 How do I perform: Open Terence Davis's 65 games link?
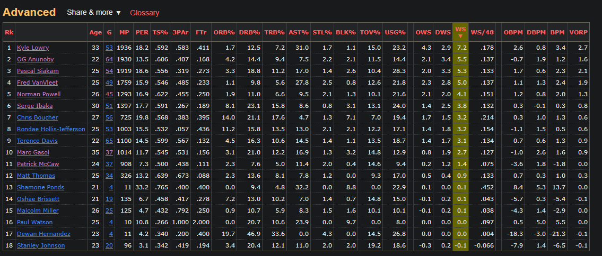pyautogui.click(x=109, y=141)
